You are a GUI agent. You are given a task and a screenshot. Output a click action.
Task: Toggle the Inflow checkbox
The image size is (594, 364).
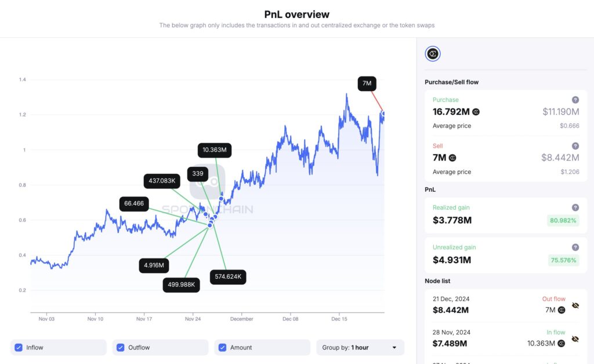[19, 347]
